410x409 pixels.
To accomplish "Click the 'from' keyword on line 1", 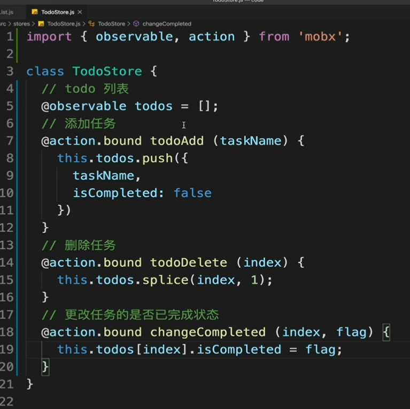I will pos(274,36).
